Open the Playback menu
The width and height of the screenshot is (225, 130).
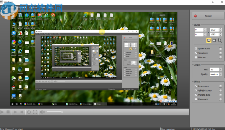coord(21,7)
